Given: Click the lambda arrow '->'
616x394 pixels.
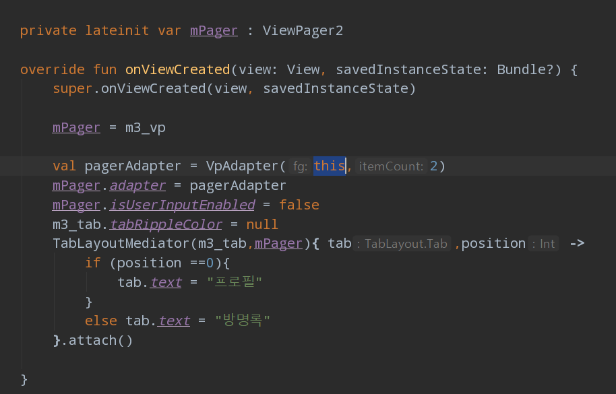Looking at the screenshot, I should click(x=577, y=244).
